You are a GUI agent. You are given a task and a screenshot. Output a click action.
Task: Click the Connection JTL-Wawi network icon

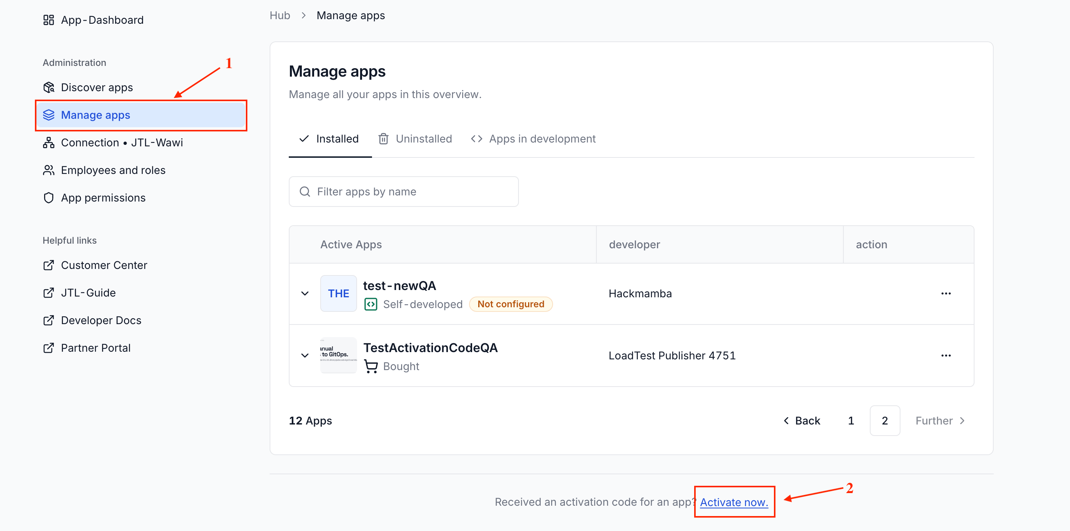tap(49, 143)
